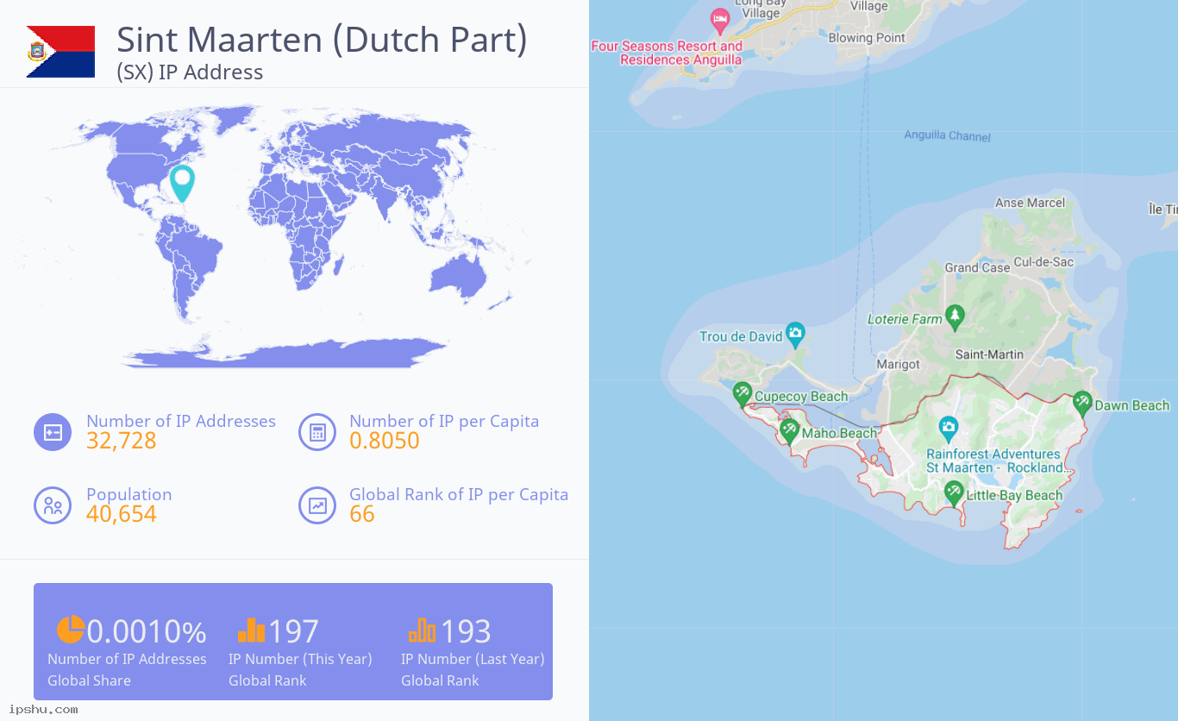Click the teal location pin on world map
This screenshot has width=1178, height=721.
pyautogui.click(x=182, y=184)
